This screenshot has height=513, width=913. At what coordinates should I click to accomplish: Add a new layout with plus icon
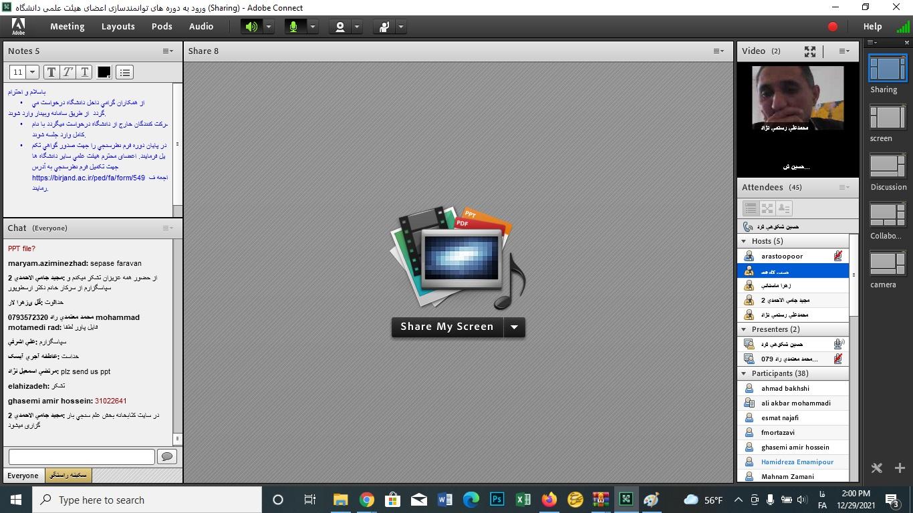click(x=900, y=468)
